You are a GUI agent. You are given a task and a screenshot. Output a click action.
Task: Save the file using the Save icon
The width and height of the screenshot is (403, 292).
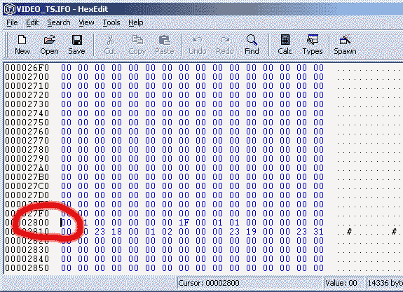(x=76, y=45)
